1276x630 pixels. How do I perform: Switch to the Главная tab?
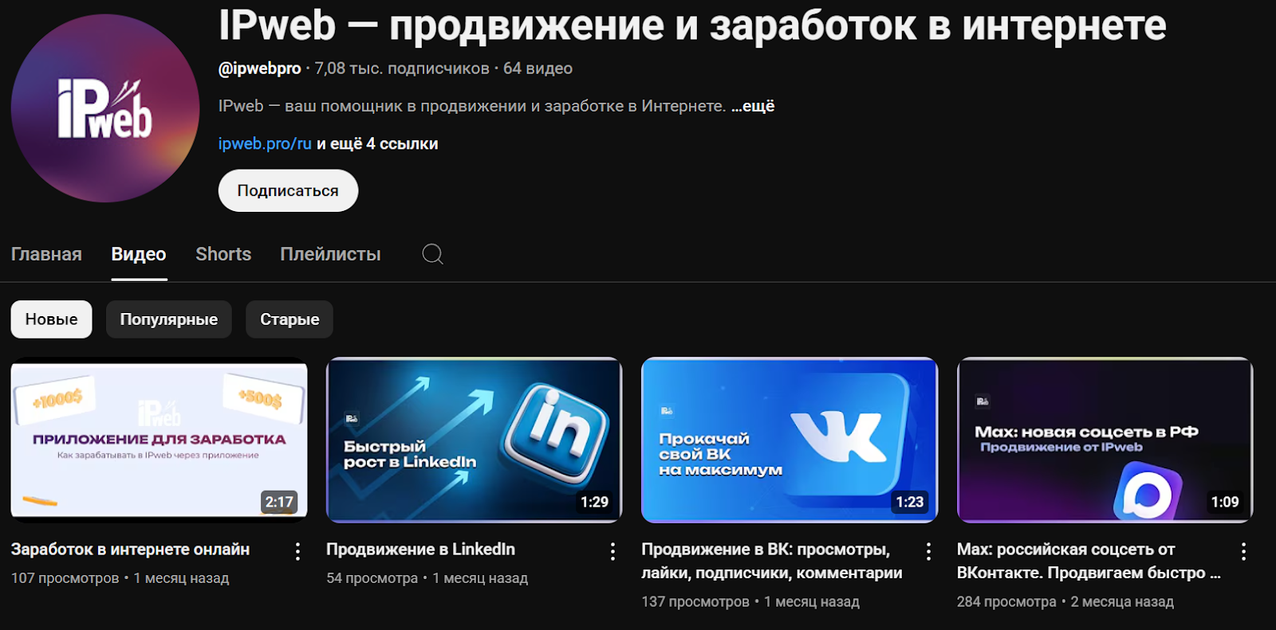(46, 254)
